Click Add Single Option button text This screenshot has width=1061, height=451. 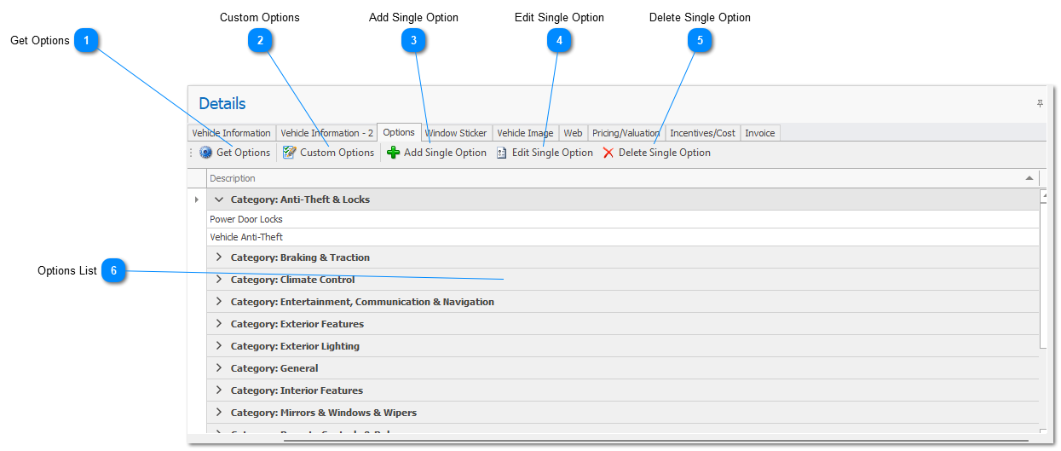[445, 153]
